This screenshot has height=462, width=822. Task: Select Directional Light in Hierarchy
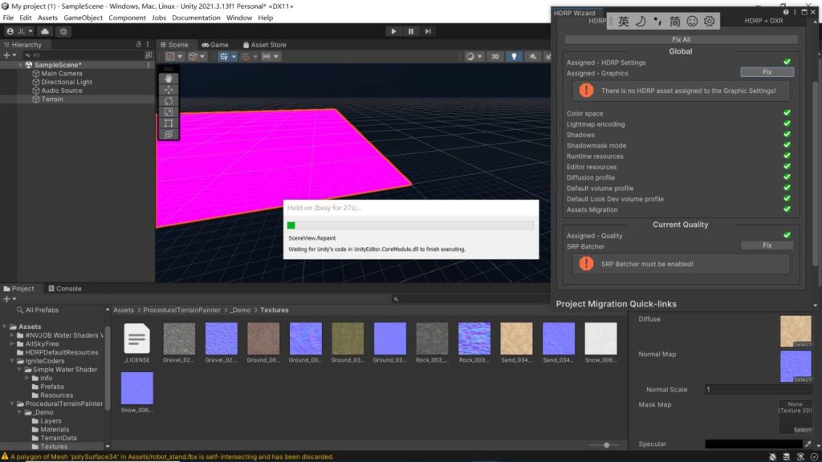(x=66, y=83)
